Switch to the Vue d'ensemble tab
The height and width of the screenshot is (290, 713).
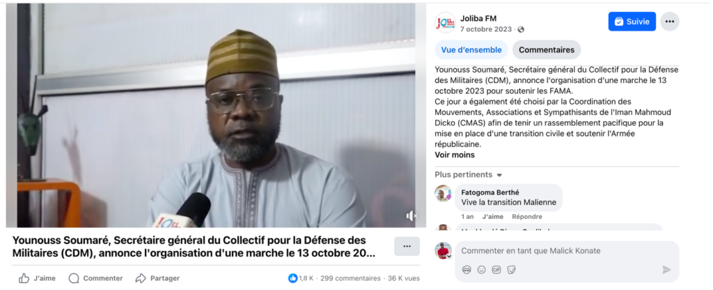click(x=471, y=49)
